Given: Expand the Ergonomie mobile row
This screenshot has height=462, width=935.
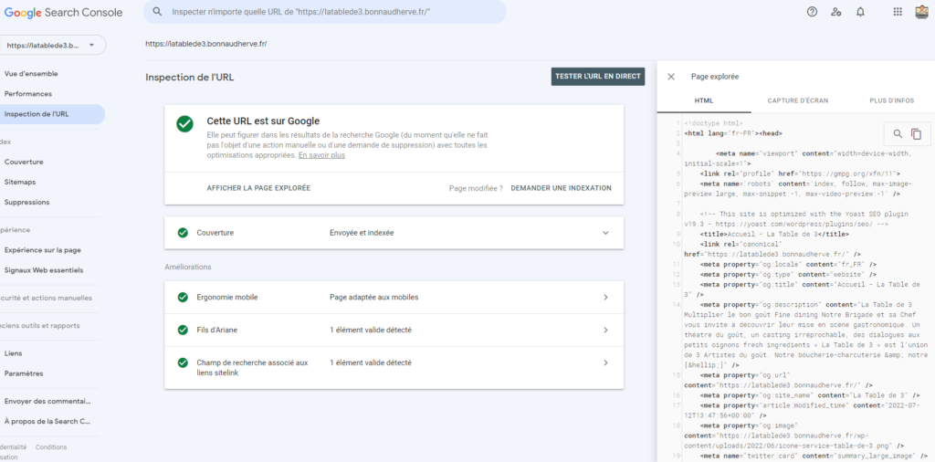Looking at the screenshot, I should (604, 298).
